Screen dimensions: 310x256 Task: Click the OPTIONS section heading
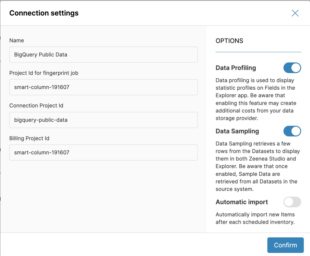229,41
